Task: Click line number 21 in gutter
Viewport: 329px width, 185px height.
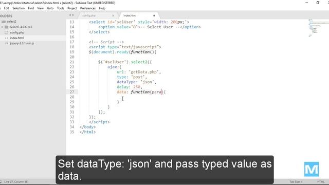Action: coord(72,62)
